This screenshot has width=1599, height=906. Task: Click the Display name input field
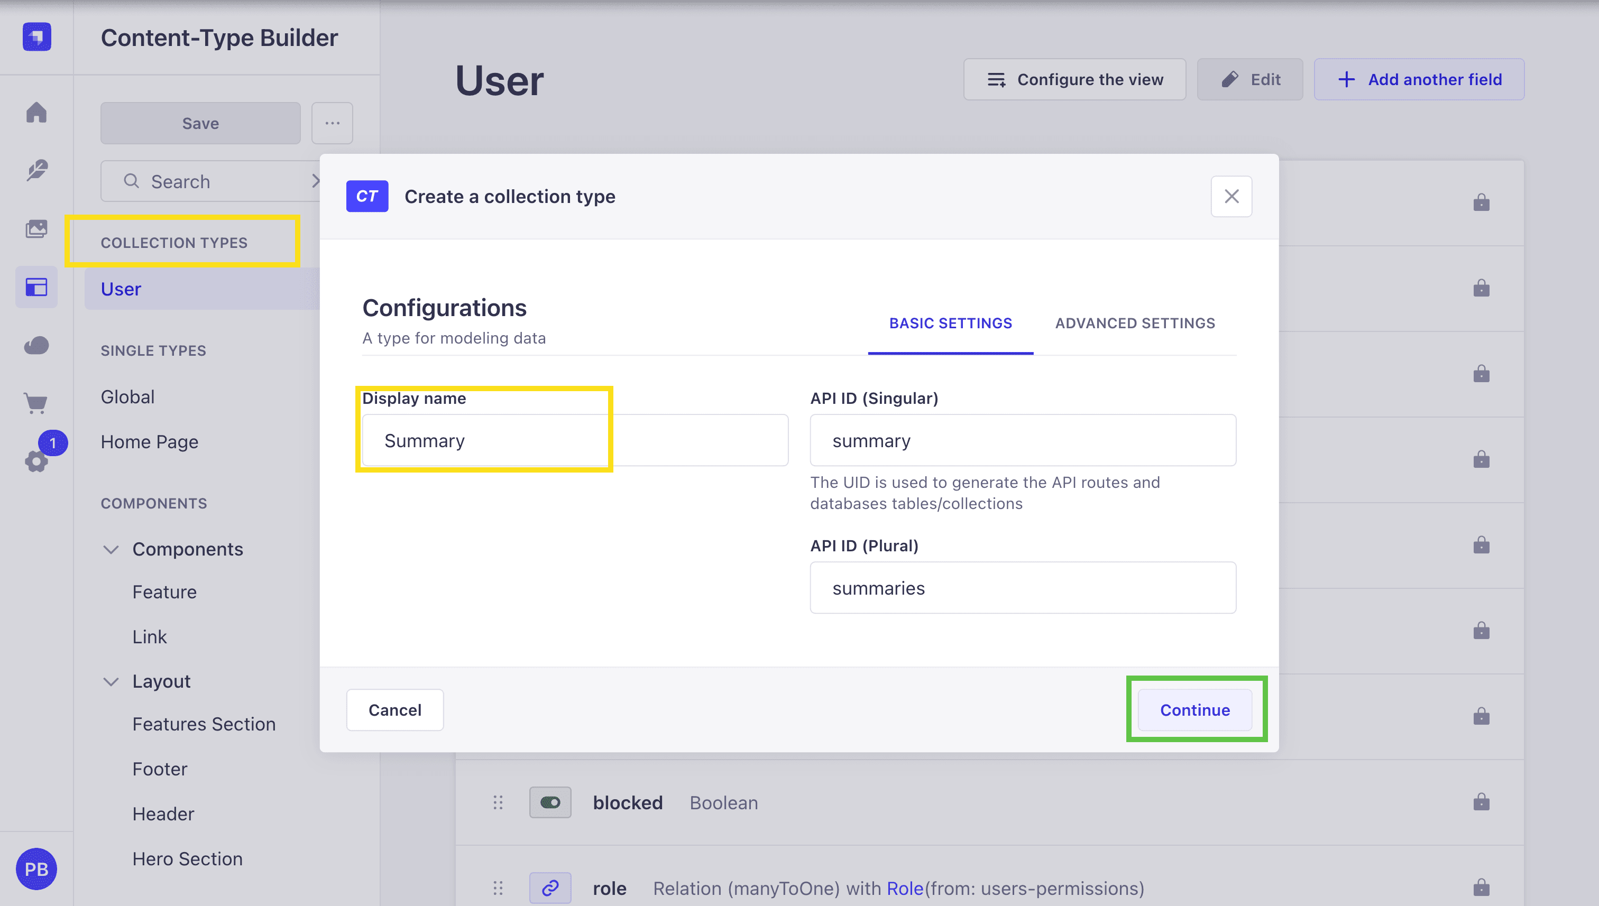(x=575, y=440)
